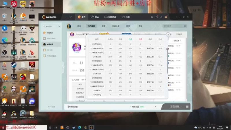Screen dimensions: 231x130
Task: Open the red Among Us desktop shortcut
Action: click(23, 78)
